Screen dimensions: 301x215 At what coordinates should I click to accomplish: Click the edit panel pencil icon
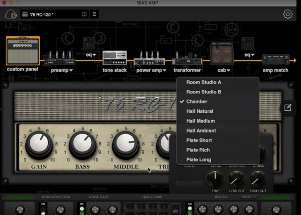click(288, 108)
